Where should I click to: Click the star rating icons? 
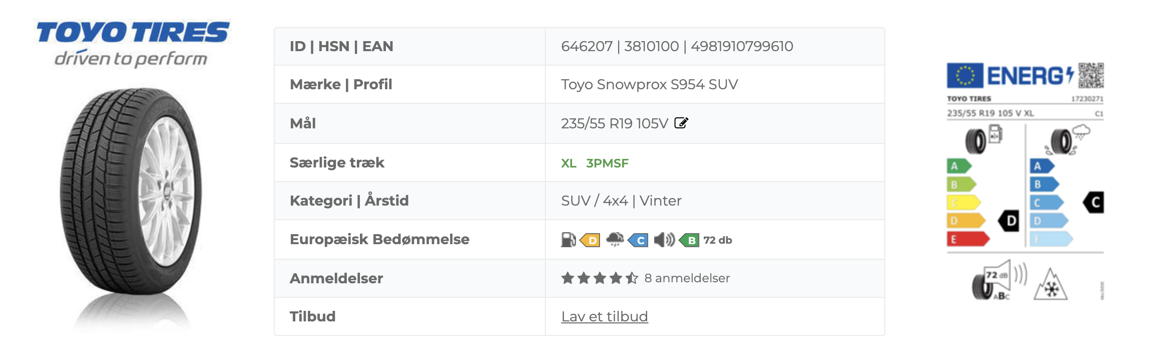point(599,278)
